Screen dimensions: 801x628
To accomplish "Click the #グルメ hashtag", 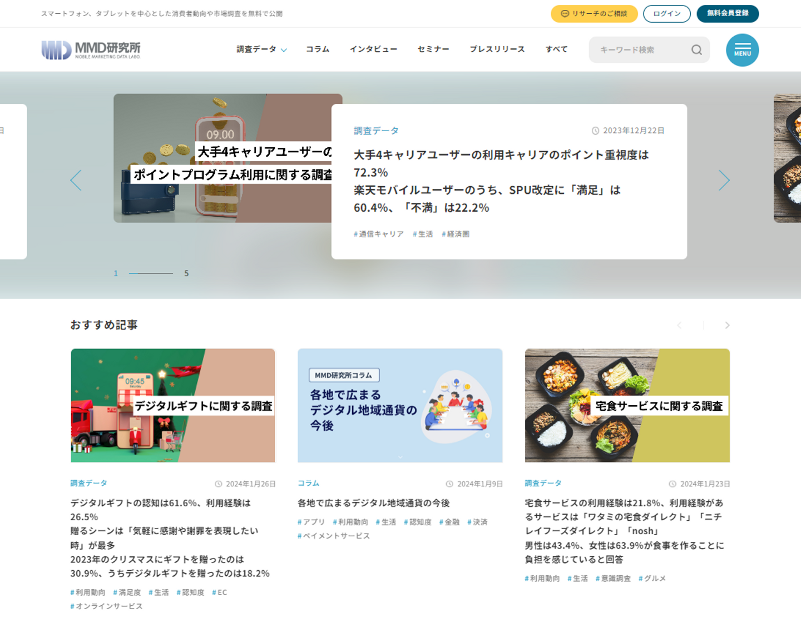I will 652,579.
